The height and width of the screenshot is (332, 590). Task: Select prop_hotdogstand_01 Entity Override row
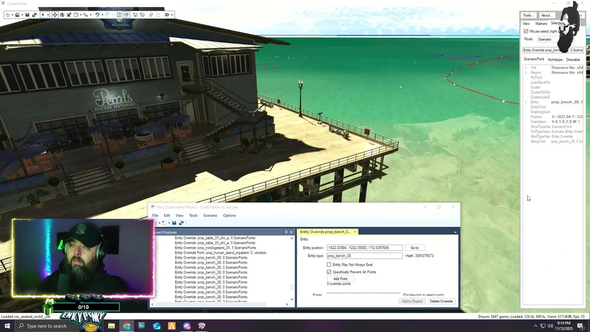pyautogui.click(x=215, y=248)
